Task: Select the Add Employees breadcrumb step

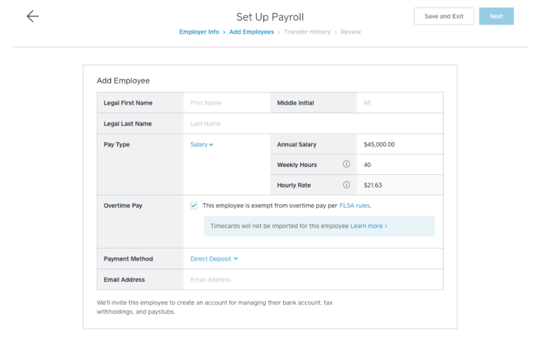Action: tap(251, 32)
